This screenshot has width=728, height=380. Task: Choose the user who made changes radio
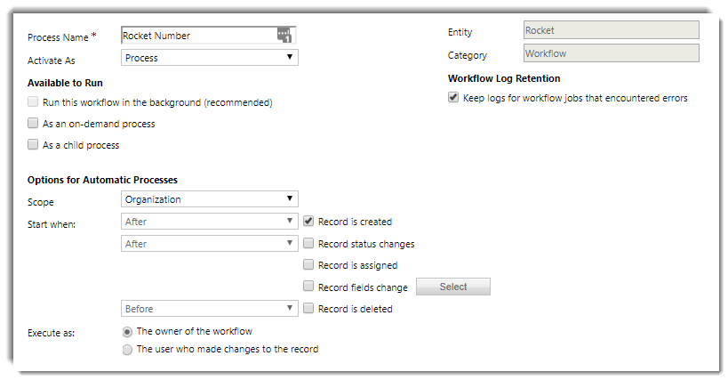coord(127,350)
